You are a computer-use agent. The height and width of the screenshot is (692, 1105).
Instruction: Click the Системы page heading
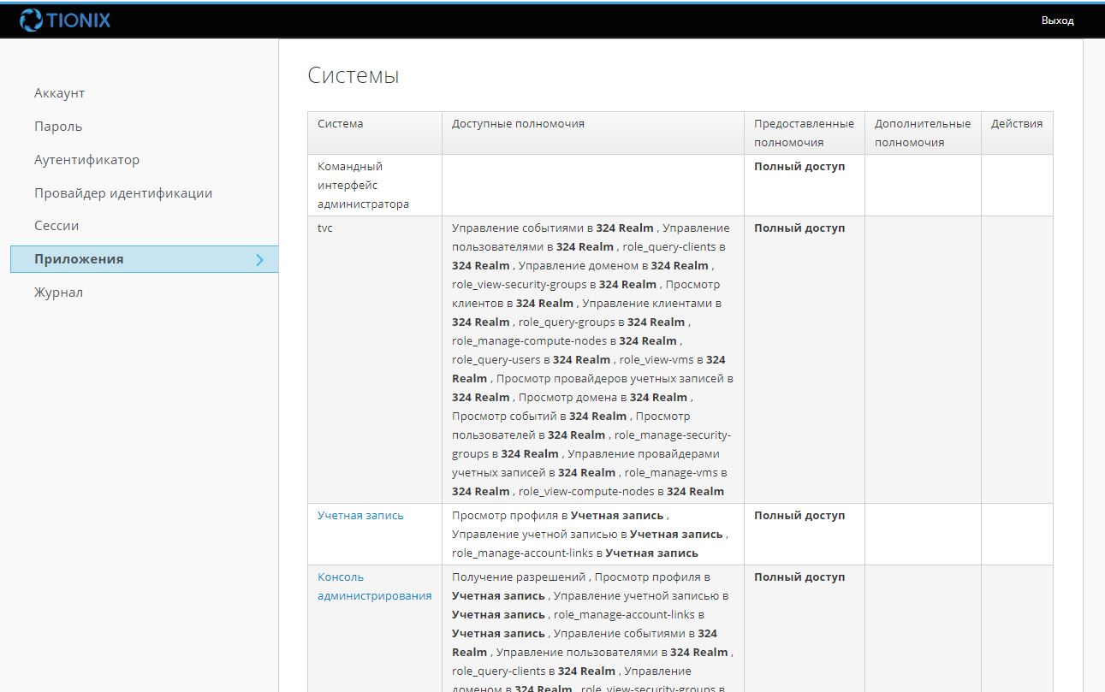353,76
